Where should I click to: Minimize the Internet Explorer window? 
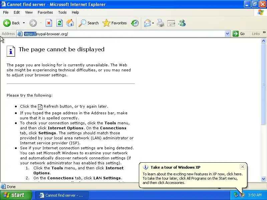(x=247, y=4)
